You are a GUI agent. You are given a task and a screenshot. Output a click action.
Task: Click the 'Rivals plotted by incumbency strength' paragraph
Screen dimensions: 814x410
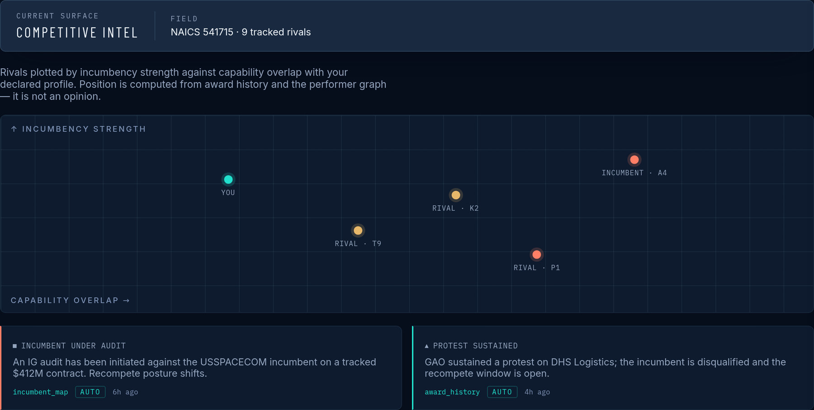coord(193,84)
